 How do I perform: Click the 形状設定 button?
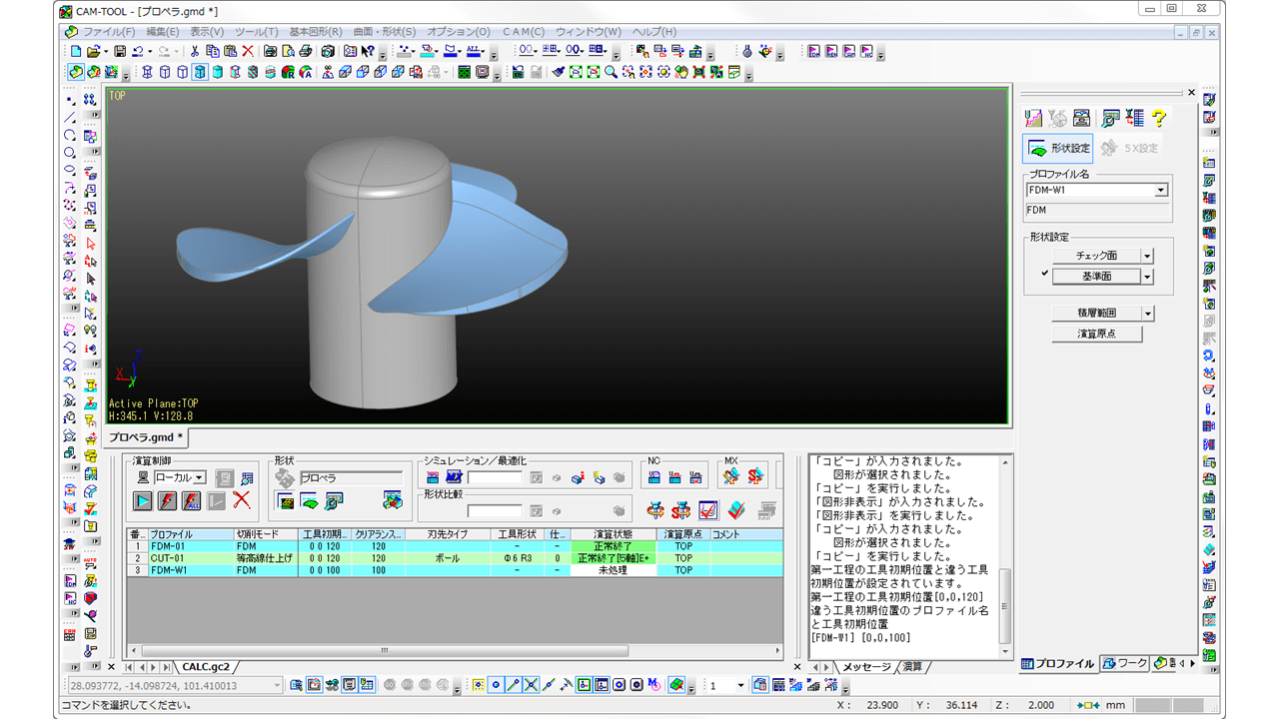1057,149
